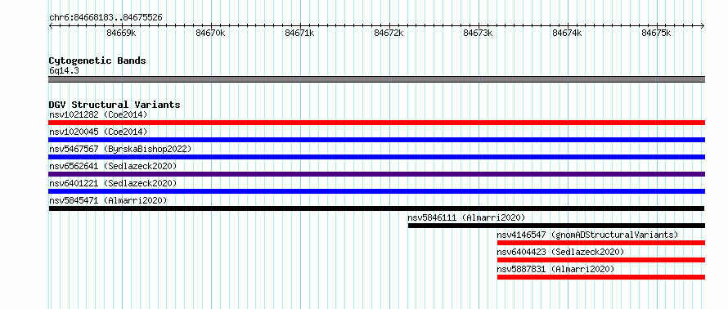Select the blue nsv1020045 variant bar
The image size is (728, 309).
pyautogui.click(x=376, y=140)
